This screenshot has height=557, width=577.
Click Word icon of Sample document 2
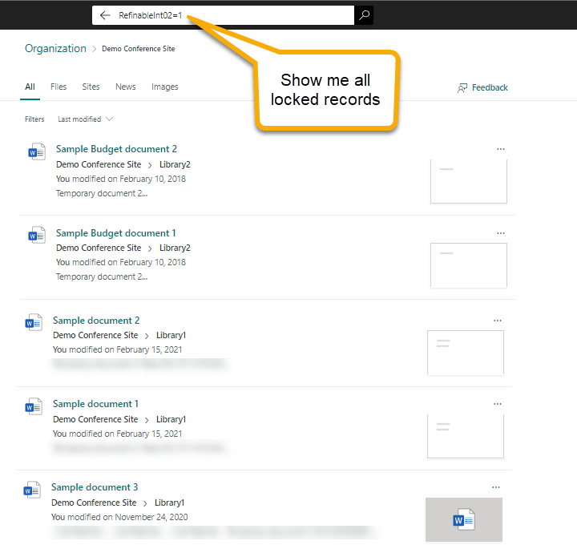click(x=34, y=322)
